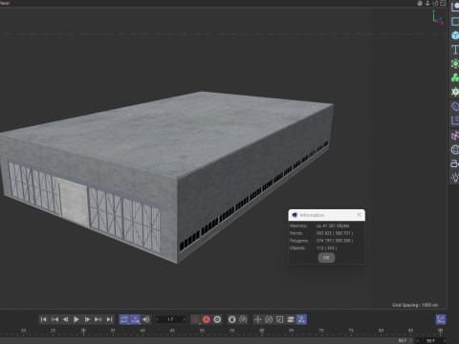This screenshot has height=344, width=459.
Task: Toggle sound playback speaker icon
Action: (x=146, y=319)
